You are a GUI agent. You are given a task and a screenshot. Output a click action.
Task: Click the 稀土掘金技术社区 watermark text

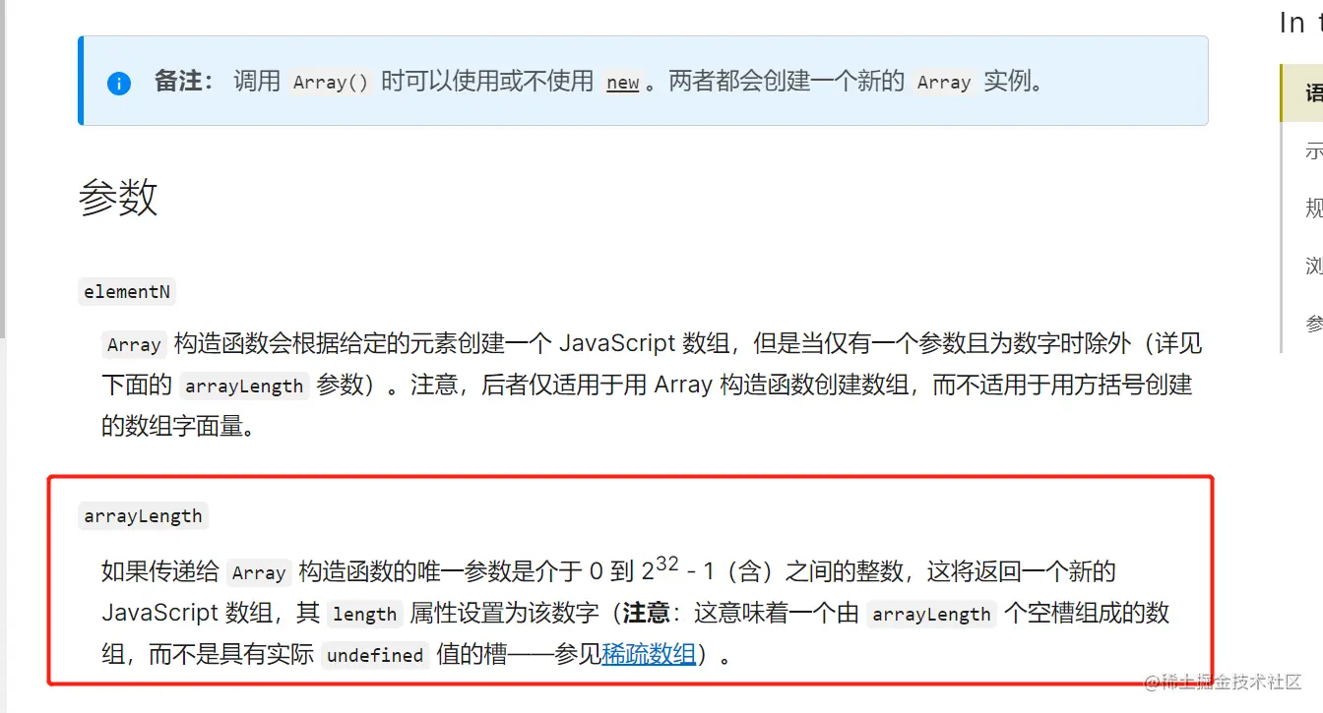(1225, 681)
